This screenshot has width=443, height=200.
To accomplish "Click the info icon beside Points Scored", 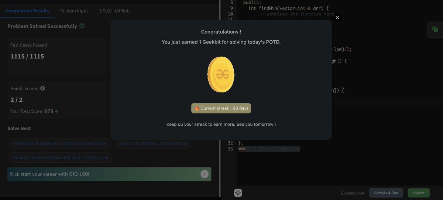I will (x=42, y=88).
